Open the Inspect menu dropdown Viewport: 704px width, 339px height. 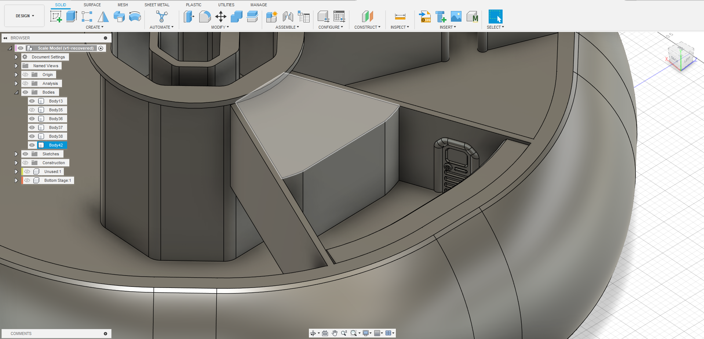pyautogui.click(x=400, y=27)
